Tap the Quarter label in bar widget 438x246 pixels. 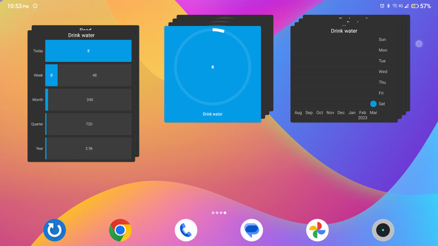click(x=37, y=124)
